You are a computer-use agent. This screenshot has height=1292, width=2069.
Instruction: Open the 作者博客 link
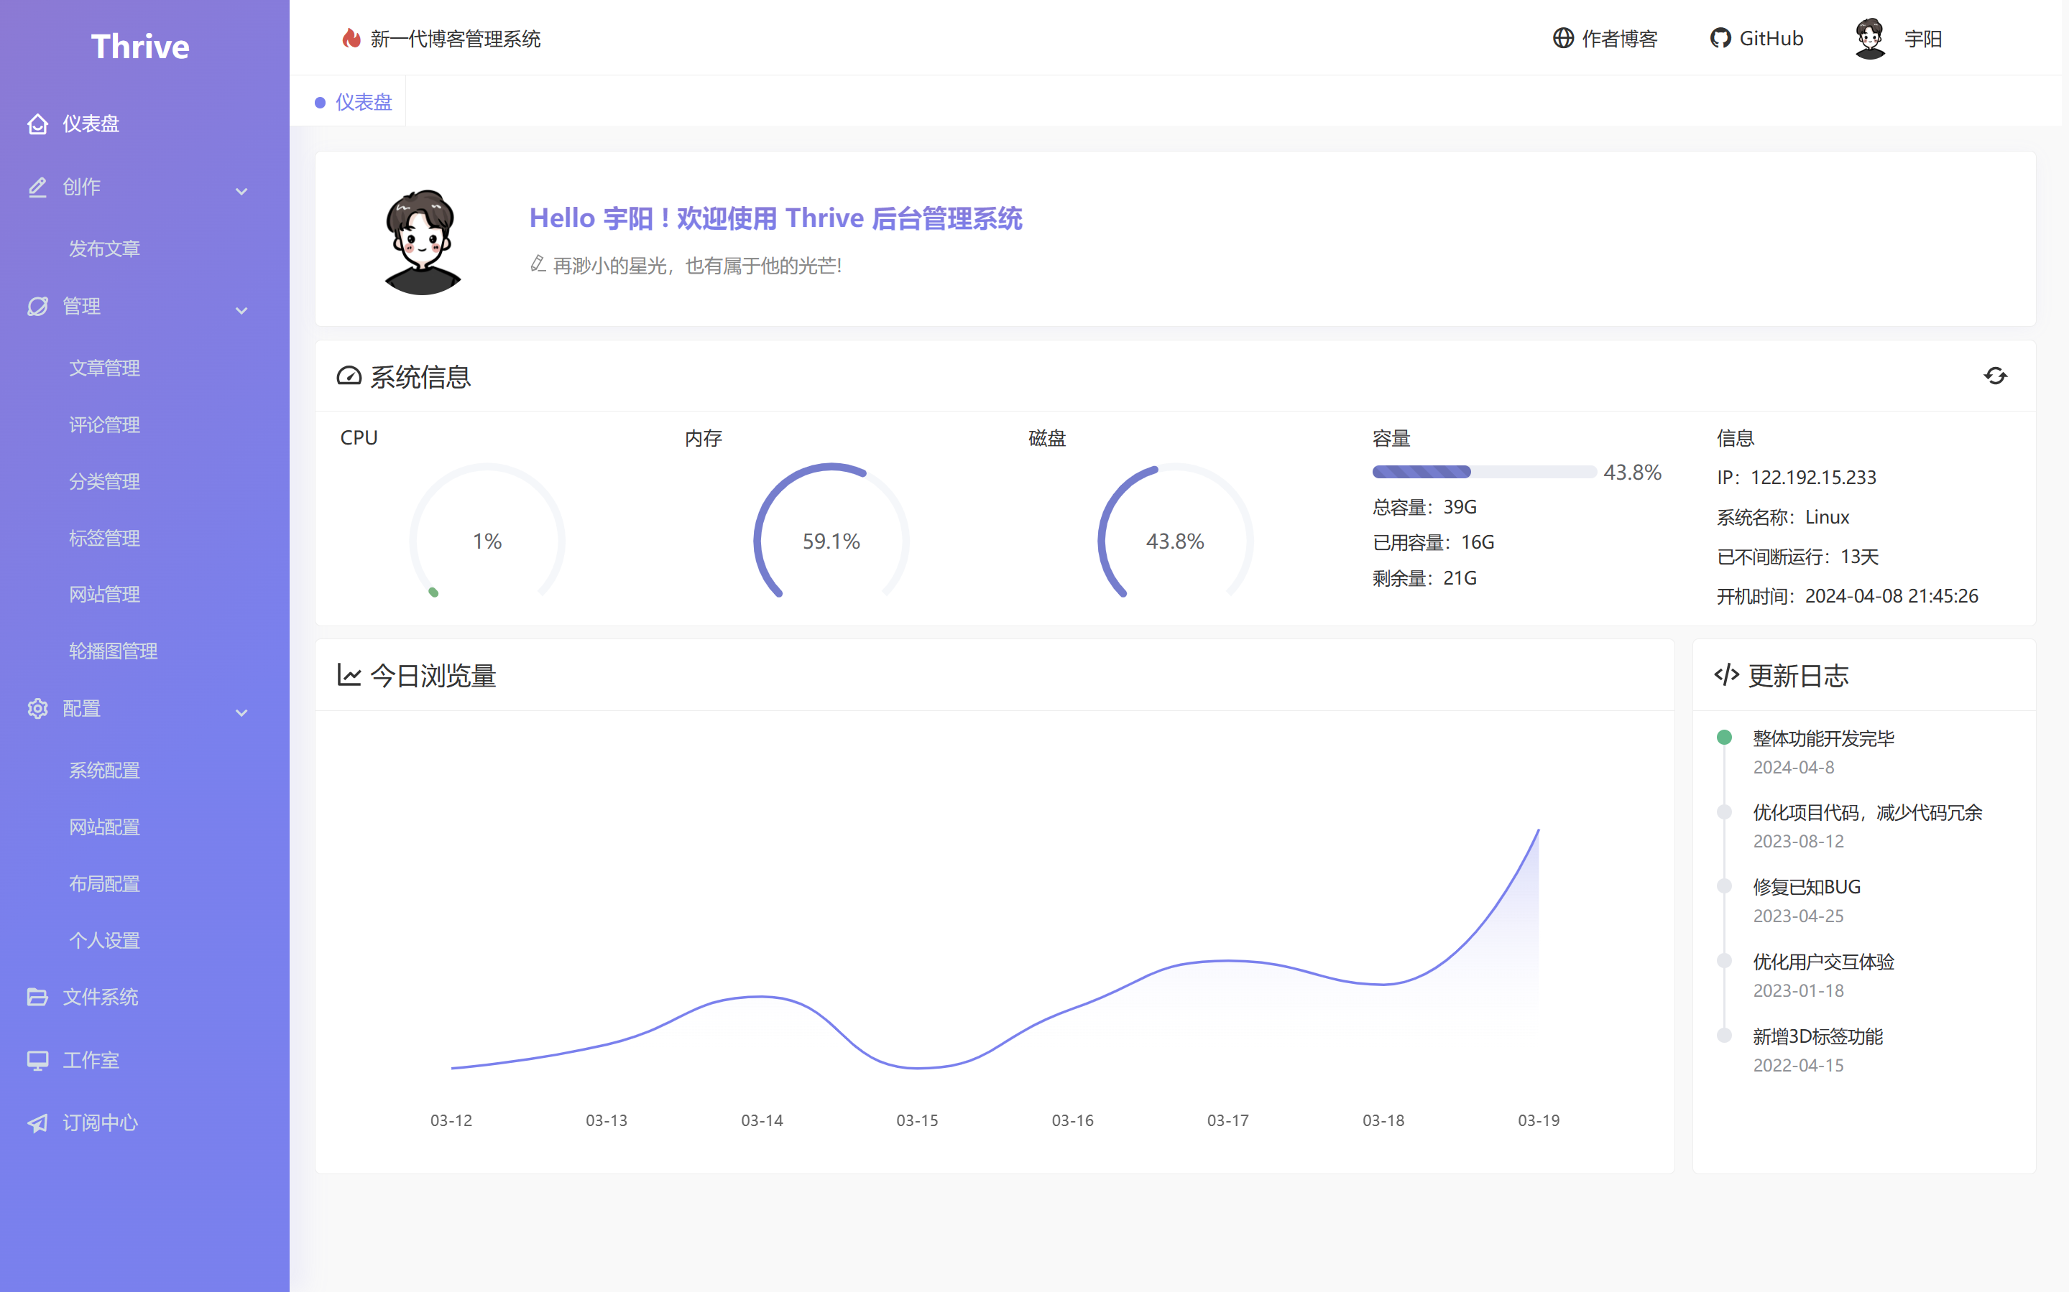1618,39
